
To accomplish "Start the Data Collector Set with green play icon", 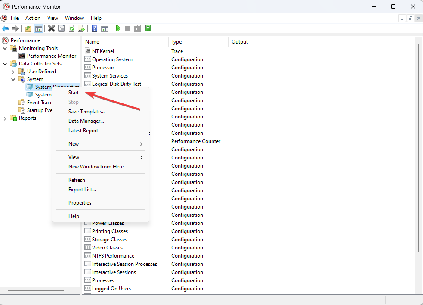I will click(118, 28).
